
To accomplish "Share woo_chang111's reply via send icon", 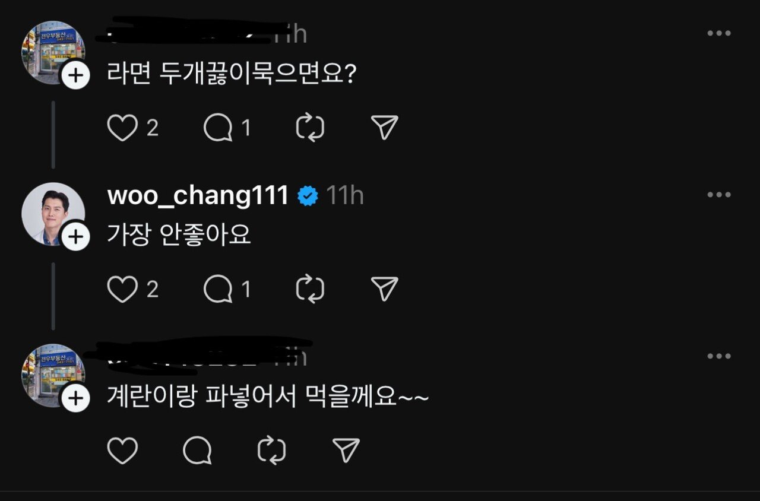I will 384,289.
